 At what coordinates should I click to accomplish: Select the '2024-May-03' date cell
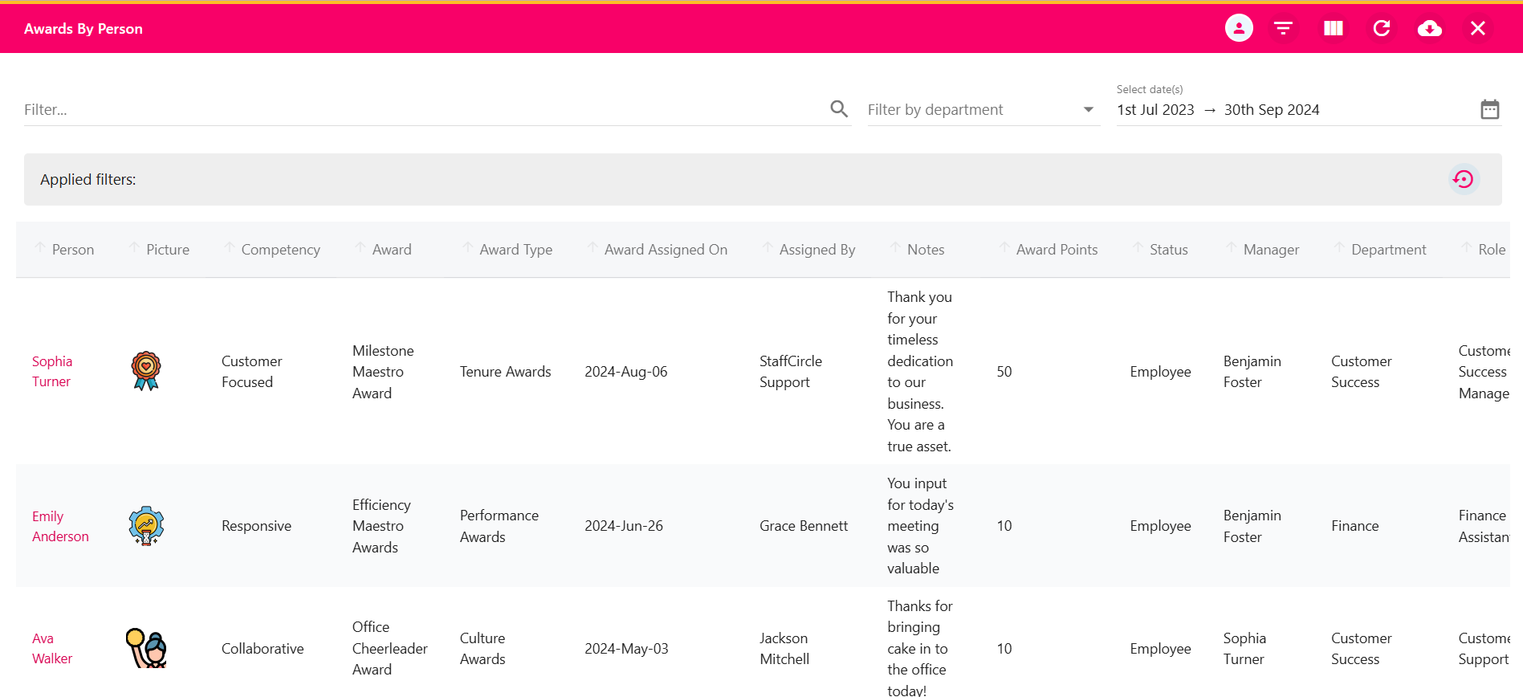click(x=626, y=649)
